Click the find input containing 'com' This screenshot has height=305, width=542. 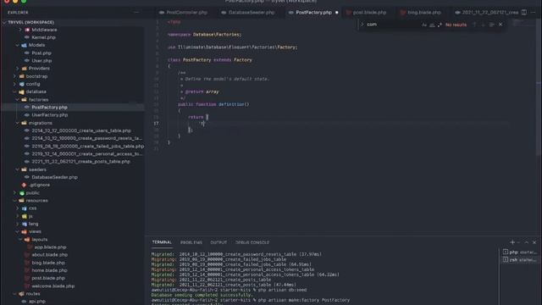(x=392, y=25)
